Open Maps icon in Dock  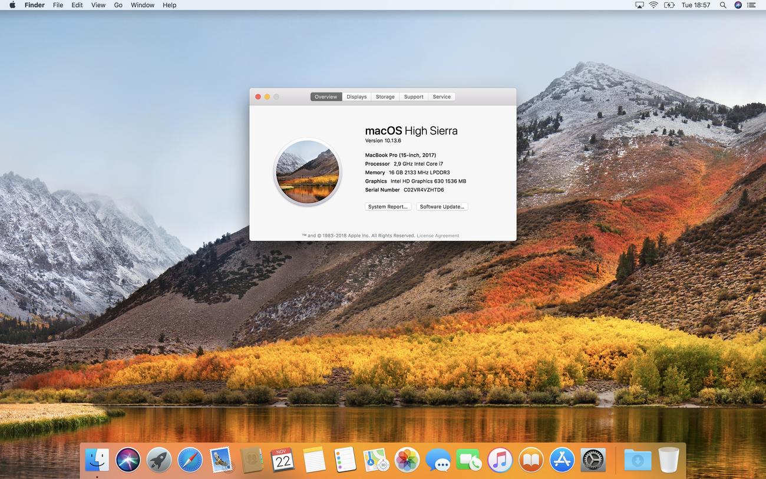(x=376, y=460)
